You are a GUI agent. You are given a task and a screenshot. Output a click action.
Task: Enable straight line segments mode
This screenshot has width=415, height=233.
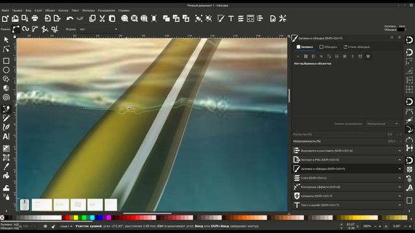pyautogui.click(x=45, y=29)
